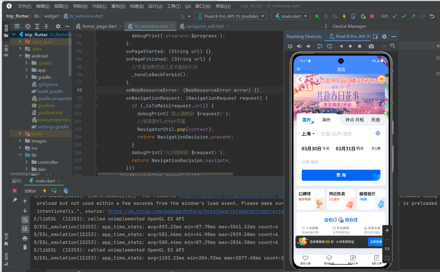Image resolution: width=440 pixels, height=272 pixels.
Task: Expand all in project panel toolbar
Action: pos(37,26)
